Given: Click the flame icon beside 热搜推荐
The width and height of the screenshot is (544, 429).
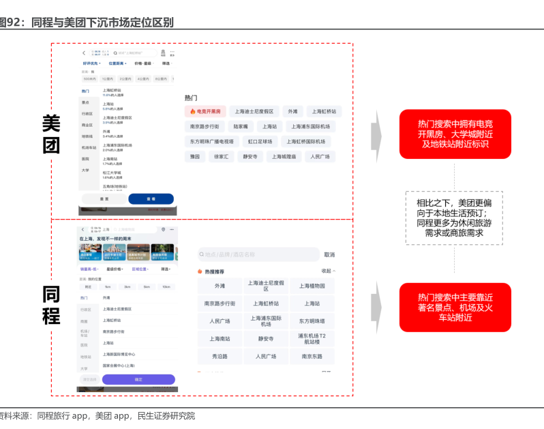Looking at the screenshot, I should tap(200, 271).
